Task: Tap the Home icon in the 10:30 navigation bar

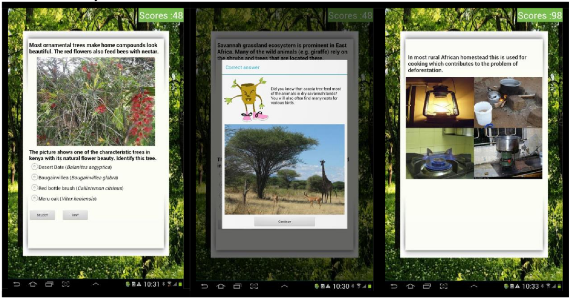Action: 221,286
